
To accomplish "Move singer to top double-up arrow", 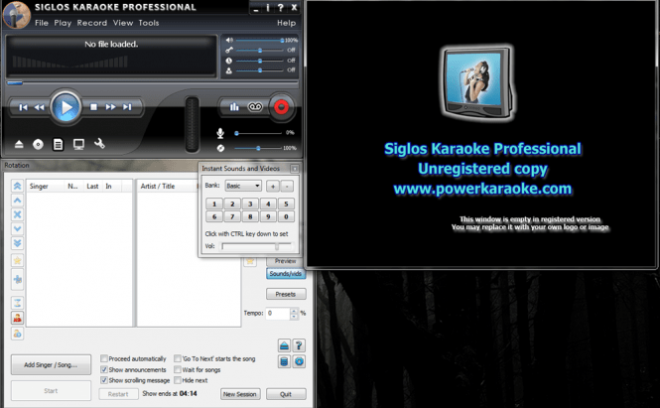I will pos(17,186).
